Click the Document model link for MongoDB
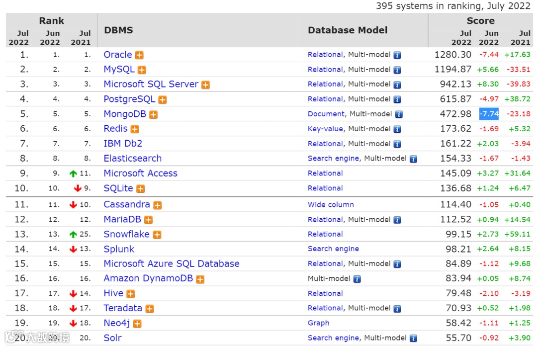Image resolution: width=537 pixels, height=347 pixels. 326,114
